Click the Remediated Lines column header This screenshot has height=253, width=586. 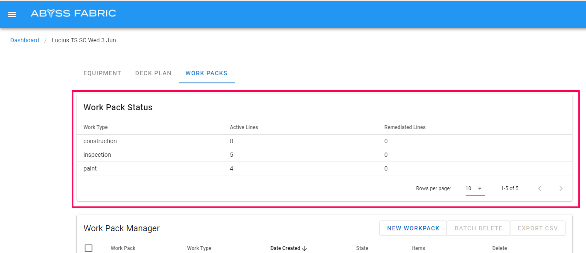pyautogui.click(x=405, y=127)
